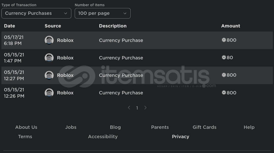Click the next page arrow
The image size is (274, 153).
[145, 108]
